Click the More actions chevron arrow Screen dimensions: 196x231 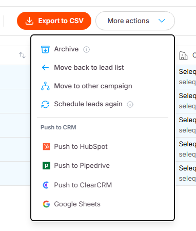coord(162,21)
